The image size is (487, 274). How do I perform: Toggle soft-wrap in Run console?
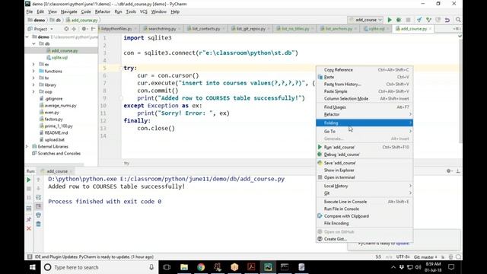click(38, 198)
